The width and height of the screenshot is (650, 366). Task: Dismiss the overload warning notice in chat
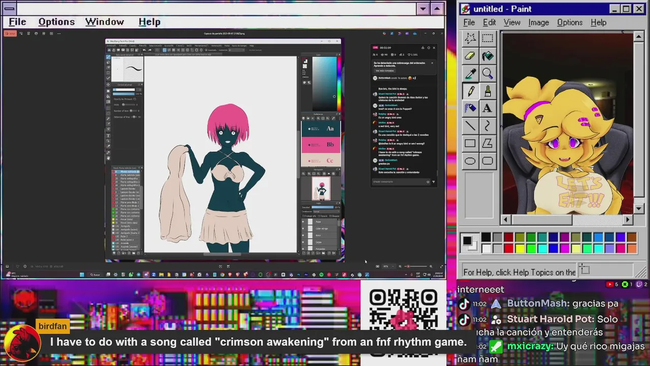pos(432,63)
